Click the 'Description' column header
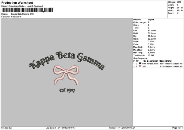The width and height of the screenshot is (184, 130). pos(152,61)
